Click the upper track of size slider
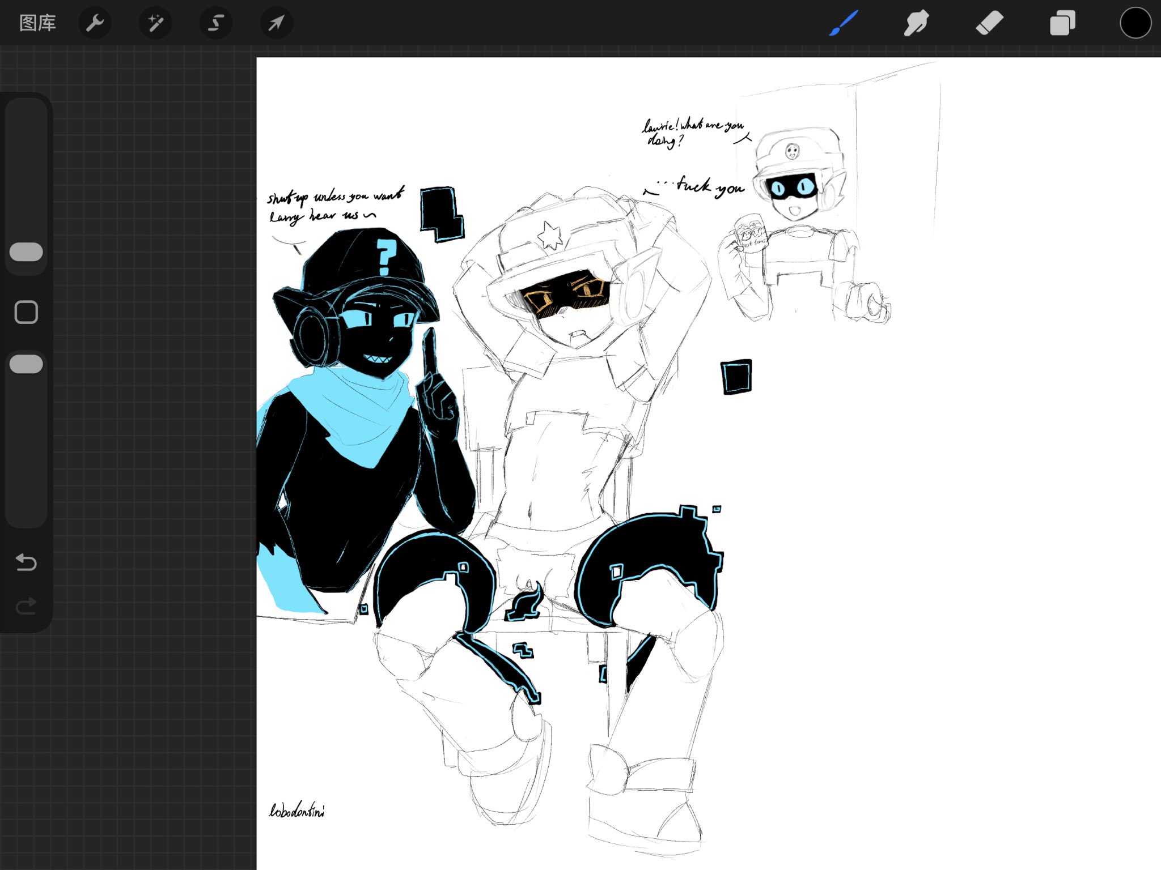 26,170
